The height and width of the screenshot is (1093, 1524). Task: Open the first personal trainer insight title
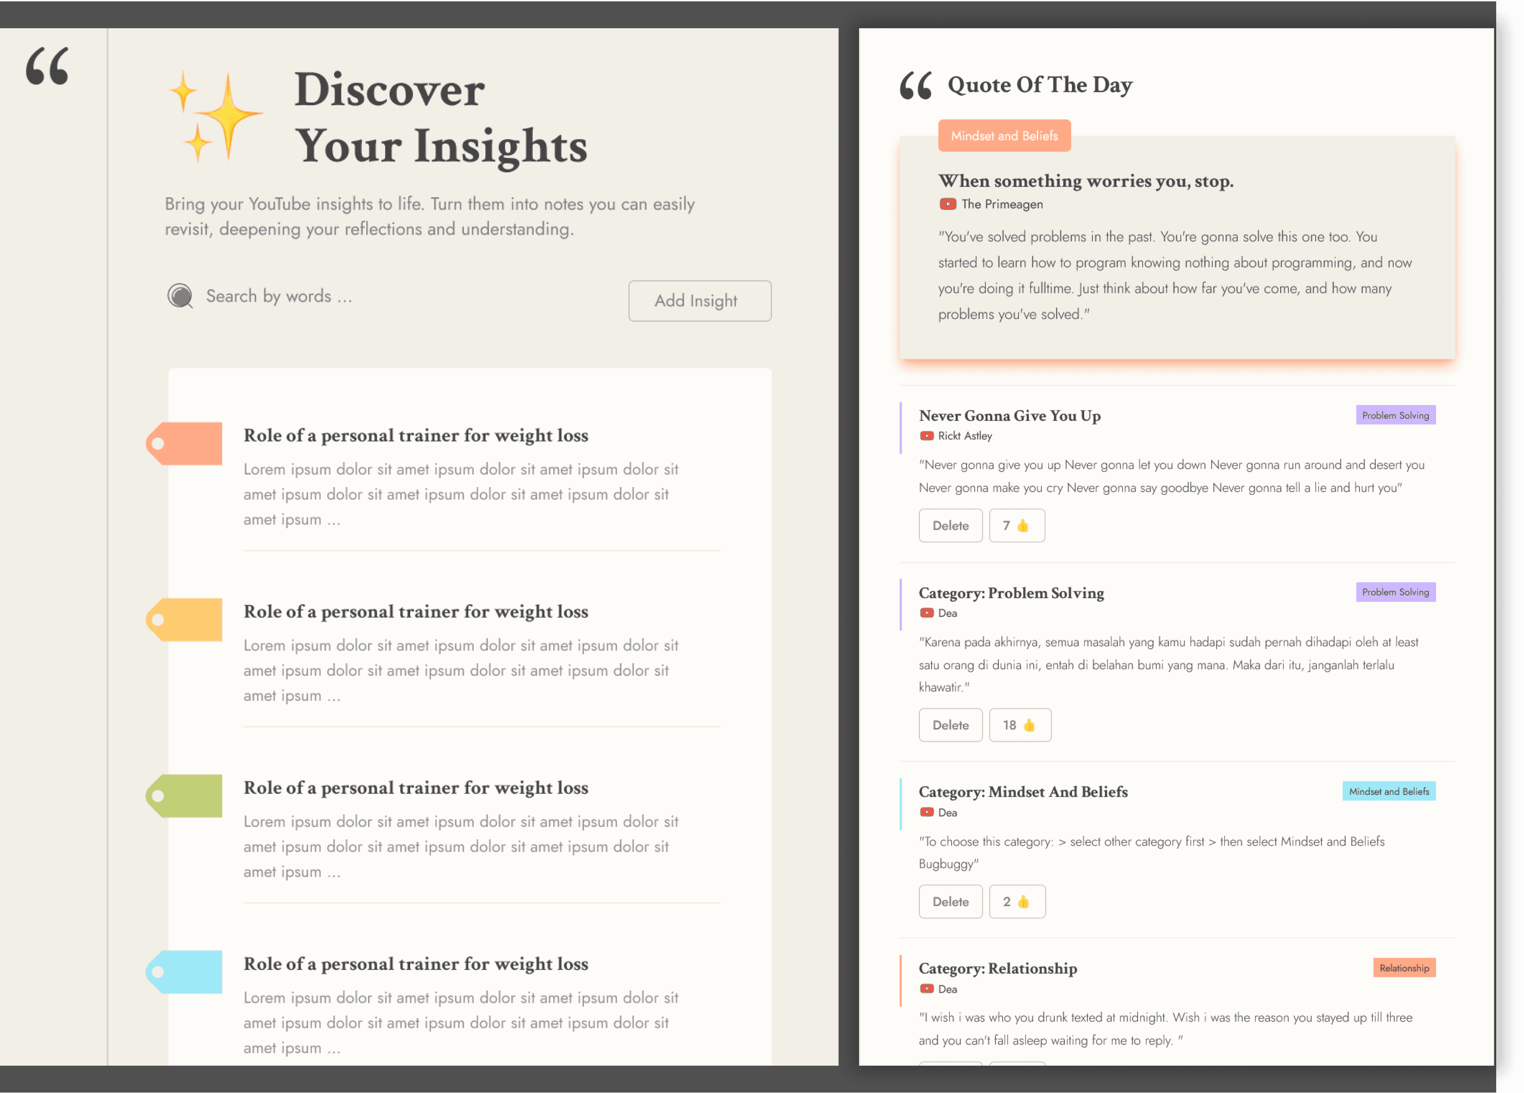coord(415,435)
